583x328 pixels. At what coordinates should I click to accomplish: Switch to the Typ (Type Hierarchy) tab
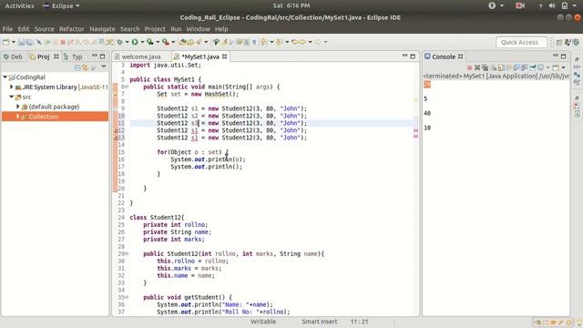click(73, 56)
